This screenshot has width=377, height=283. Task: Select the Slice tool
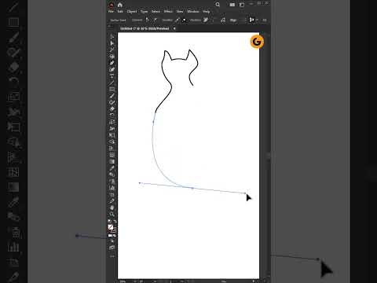click(x=112, y=201)
